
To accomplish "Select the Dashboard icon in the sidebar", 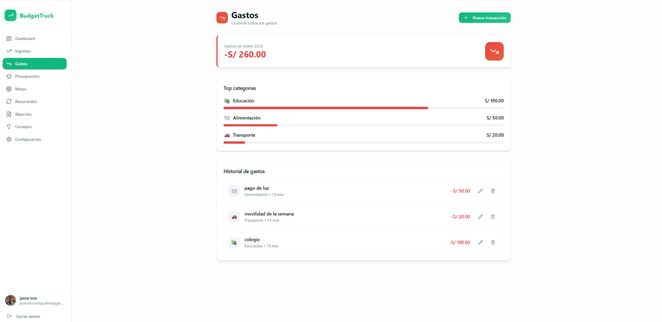I will click(x=9, y=39).
